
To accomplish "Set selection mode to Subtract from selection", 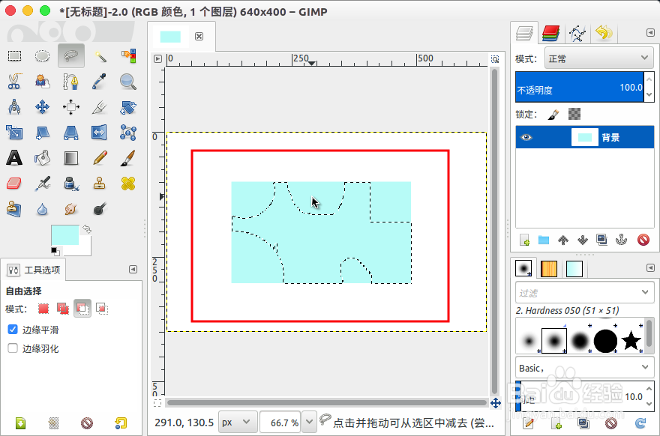I will [x=82, y=309].
